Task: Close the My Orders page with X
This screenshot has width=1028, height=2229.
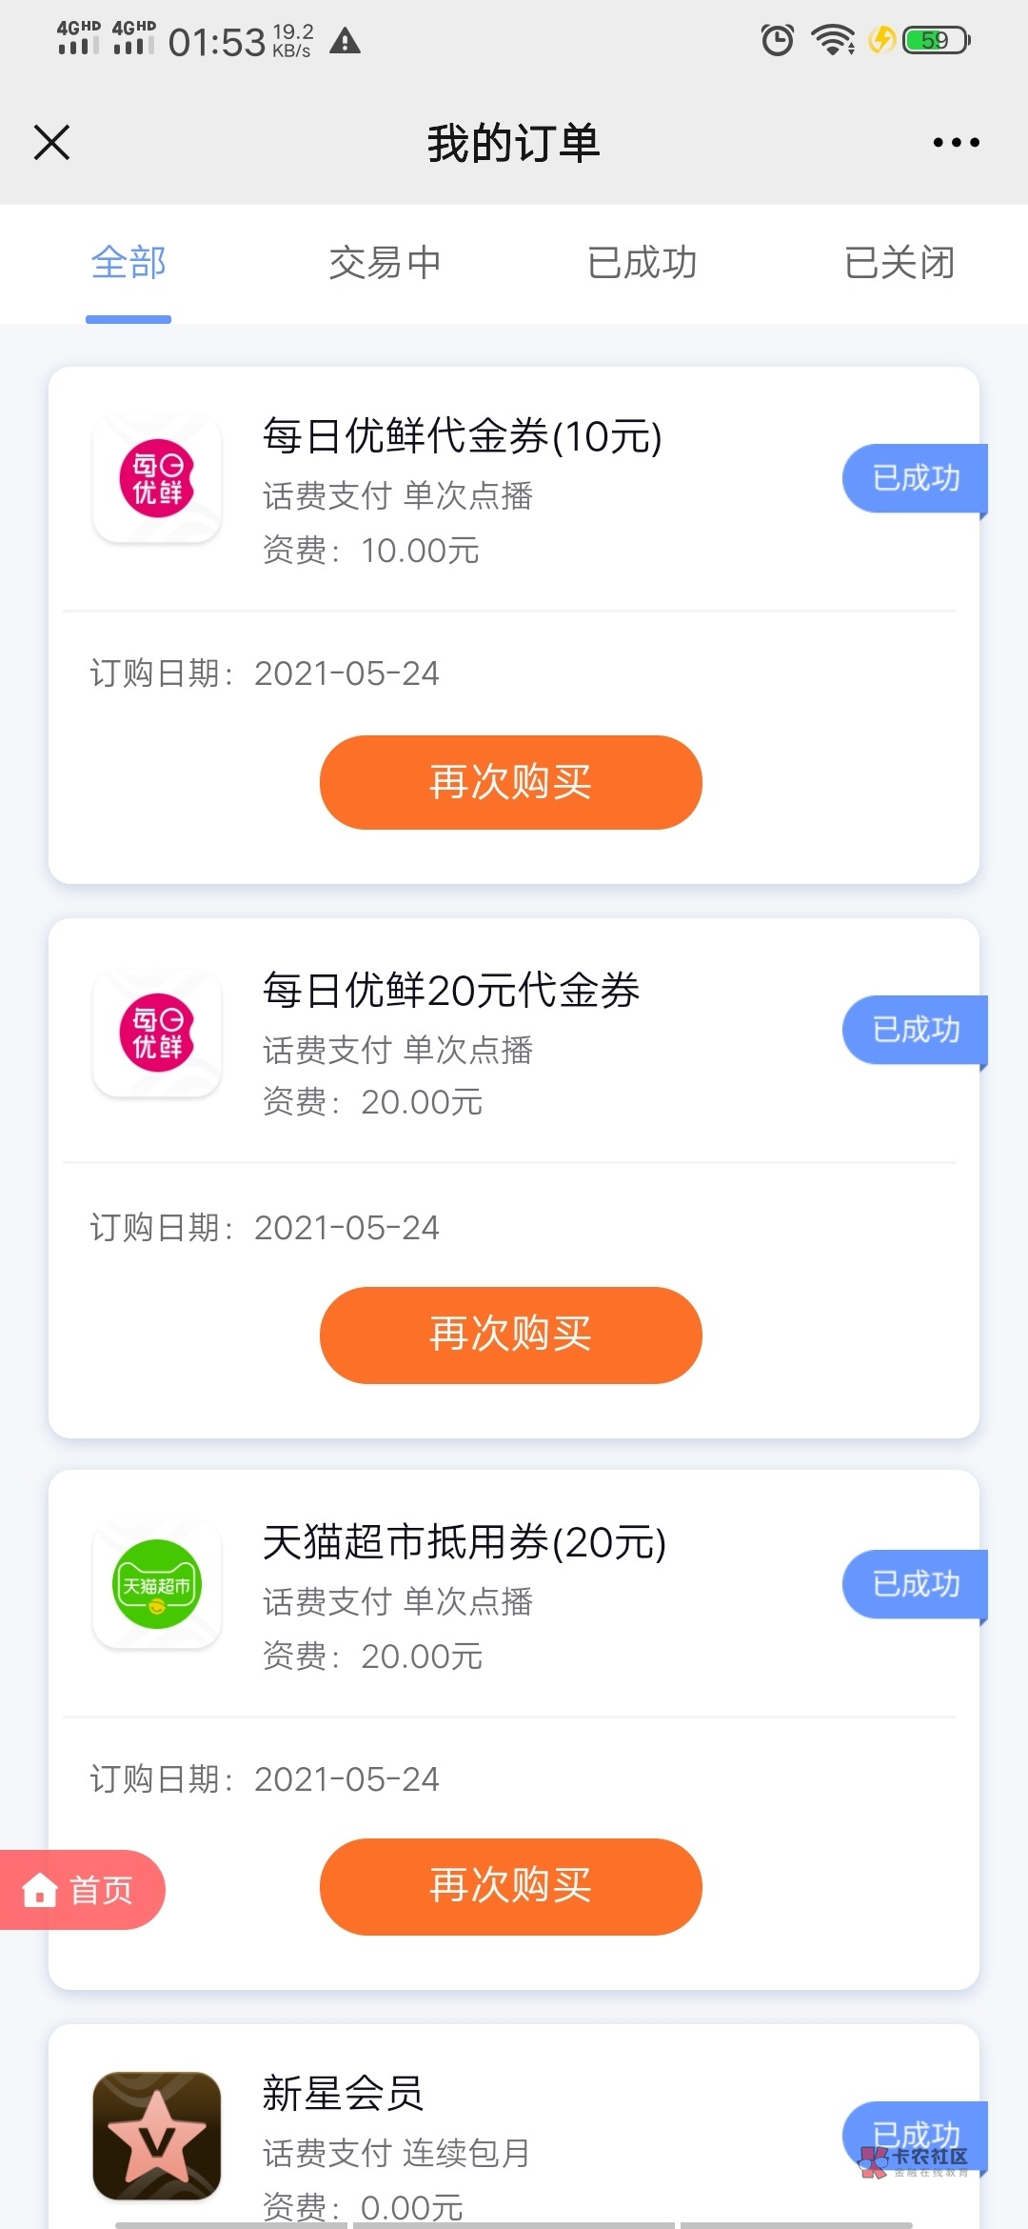Action: pos(51,143)
